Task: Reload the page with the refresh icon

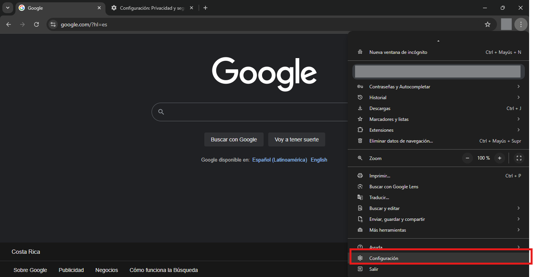Action: [x=36, y=24]
